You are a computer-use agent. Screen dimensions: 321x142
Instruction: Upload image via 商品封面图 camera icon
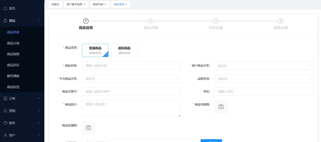tap(221, 107)
